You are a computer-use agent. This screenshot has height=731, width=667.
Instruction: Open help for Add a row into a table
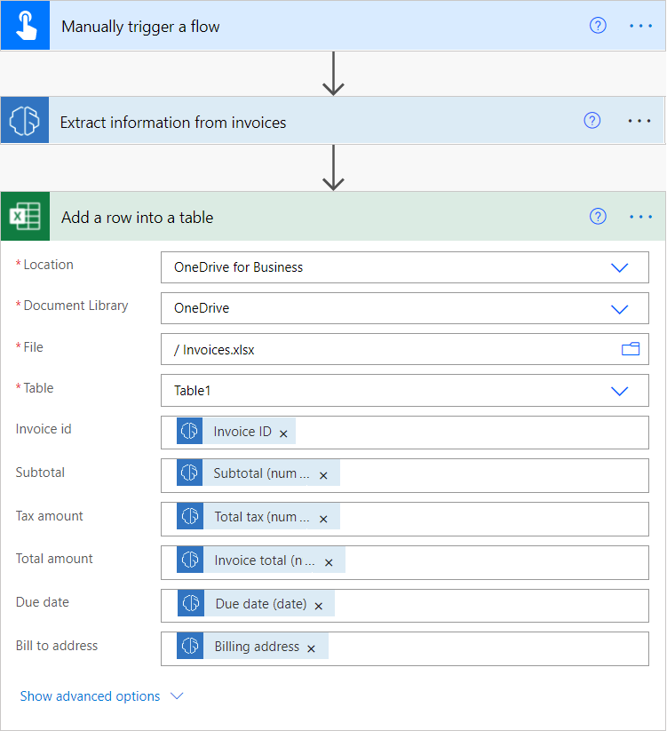pos(597,216)
